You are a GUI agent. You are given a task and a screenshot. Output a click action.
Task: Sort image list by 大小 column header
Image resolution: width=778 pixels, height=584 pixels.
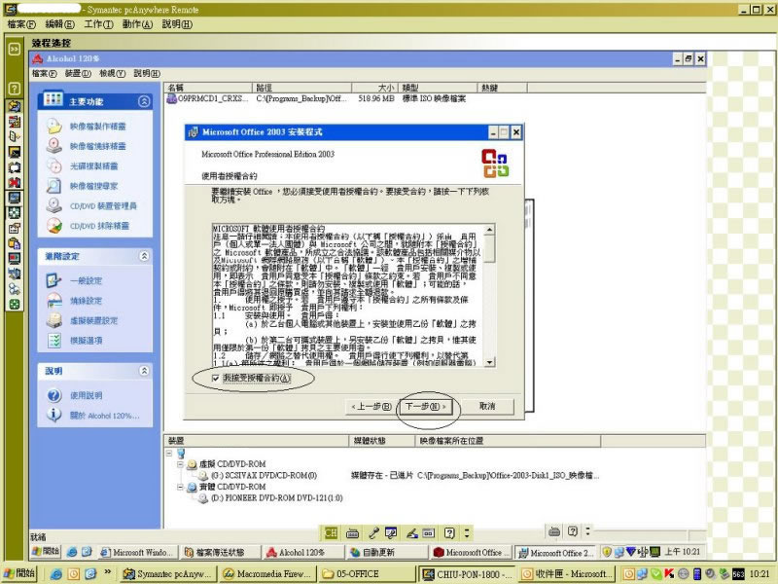click(x=373, y=88)
